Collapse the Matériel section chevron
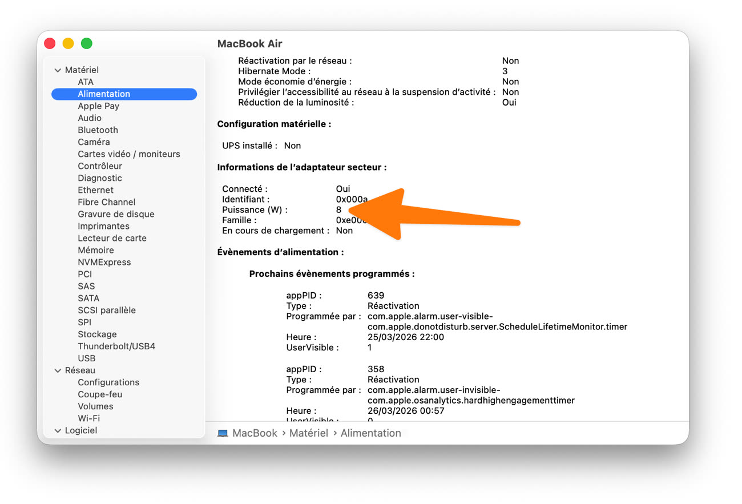 [57, 70]
